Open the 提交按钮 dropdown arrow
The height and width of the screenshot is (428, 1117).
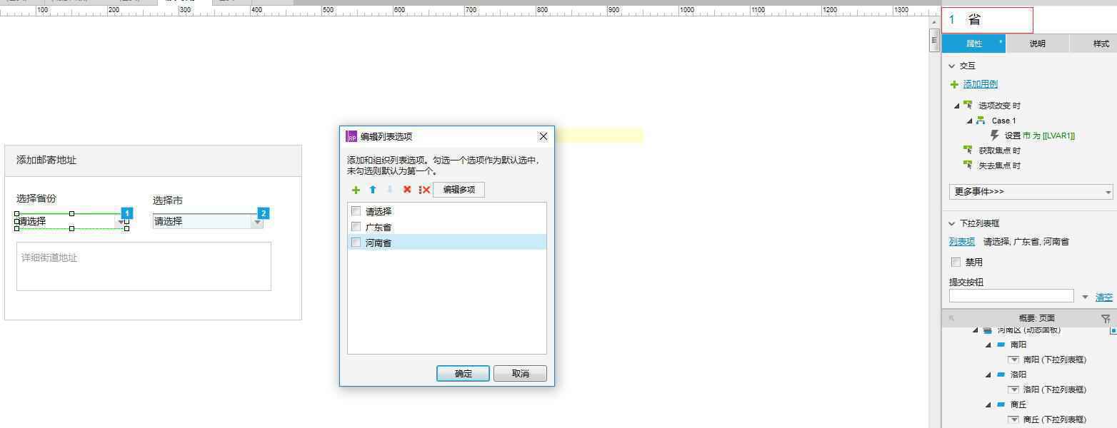1085,297
